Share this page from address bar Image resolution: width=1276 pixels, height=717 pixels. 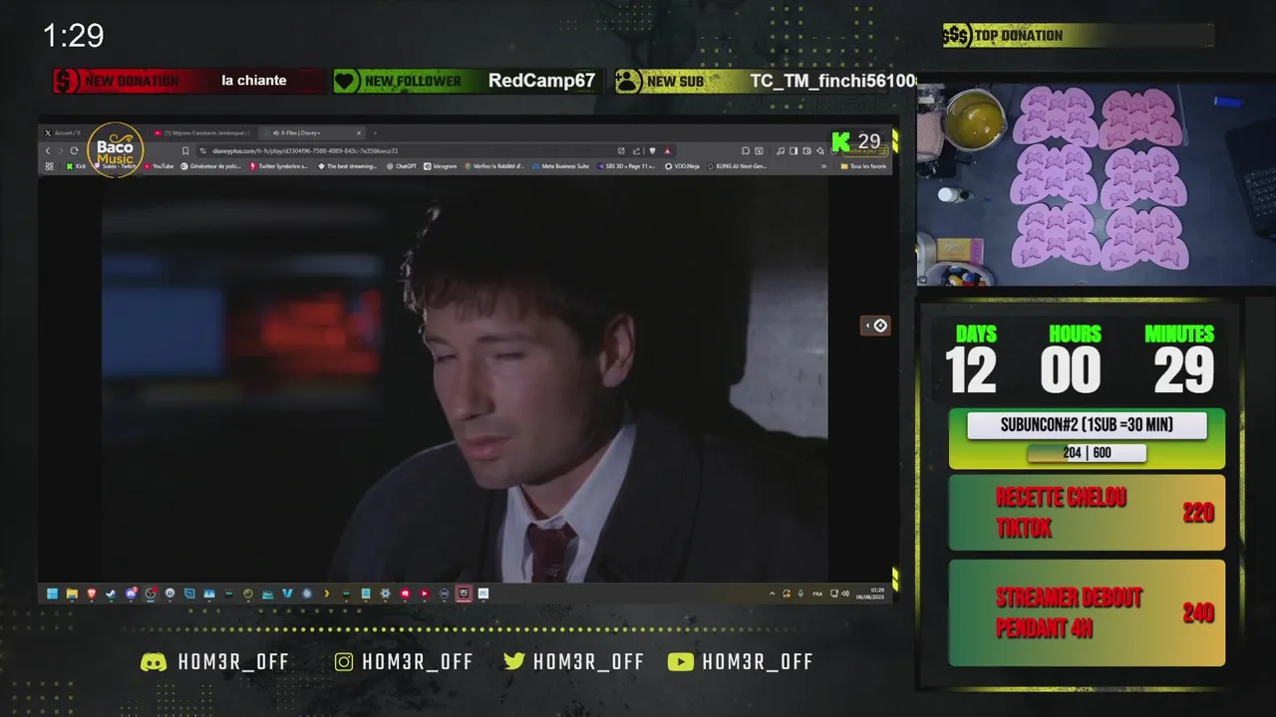pyautogui.click(x=636, y=151)
